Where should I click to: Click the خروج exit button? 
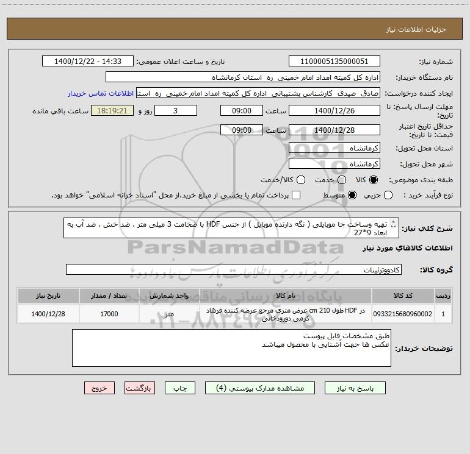[x=99, y=388]
